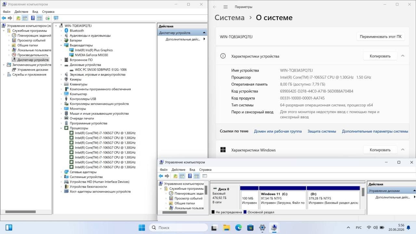Expand the Bluetooth category

61,31
